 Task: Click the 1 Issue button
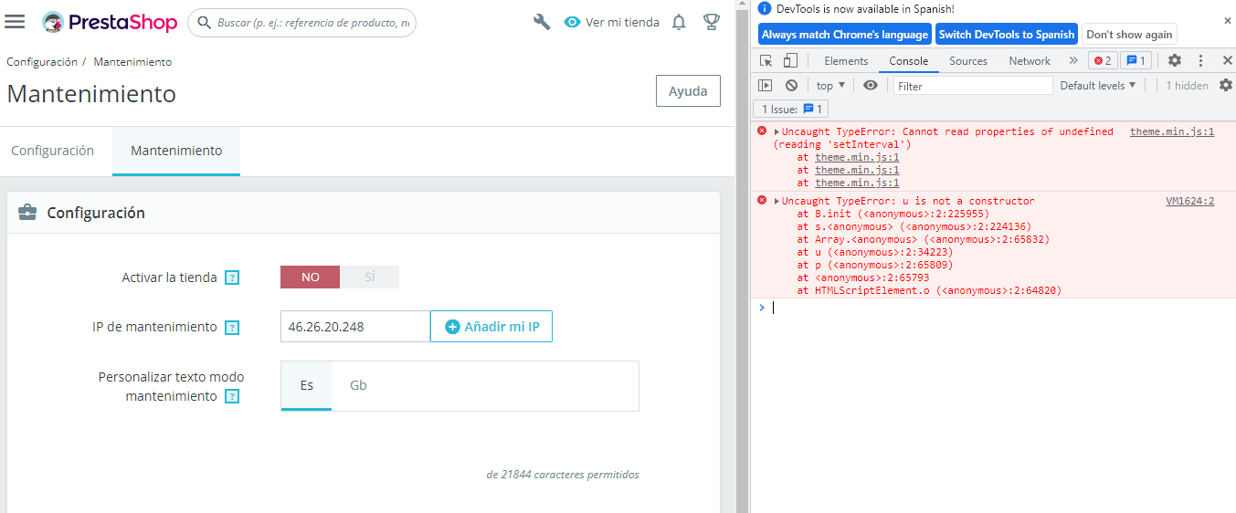point(792,109)
